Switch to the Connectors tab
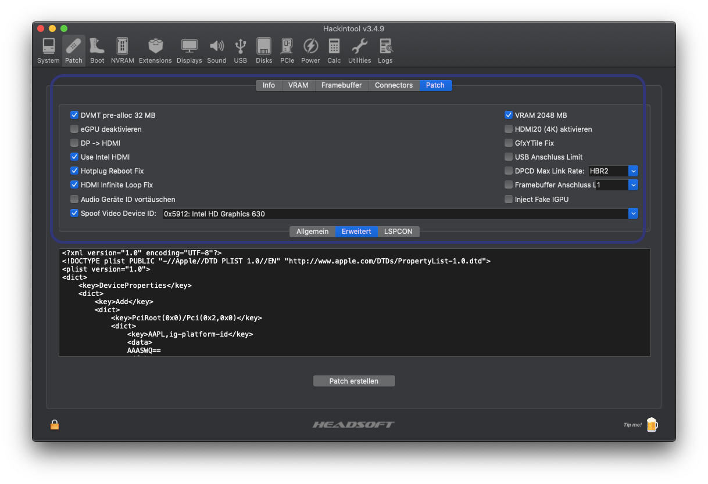This screenshot has width=708, height=484. [394, 85]
